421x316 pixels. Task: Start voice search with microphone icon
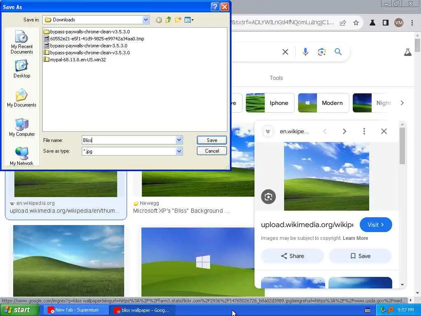tap(305, 52)
